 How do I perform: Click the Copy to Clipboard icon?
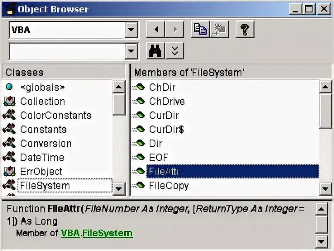[x=200, y=29]
